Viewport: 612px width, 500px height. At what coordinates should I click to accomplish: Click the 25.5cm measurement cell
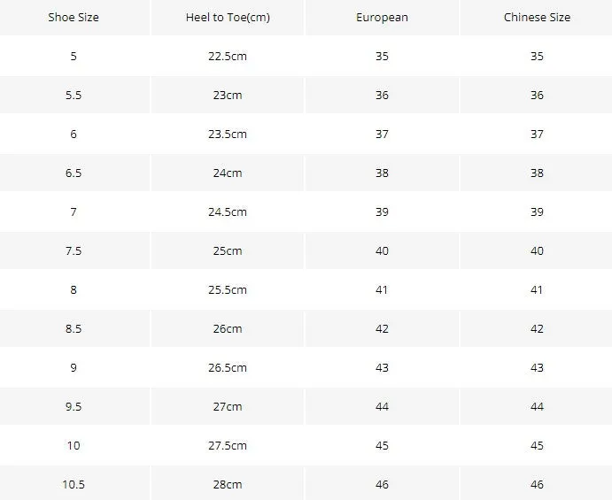click(228, 289)
